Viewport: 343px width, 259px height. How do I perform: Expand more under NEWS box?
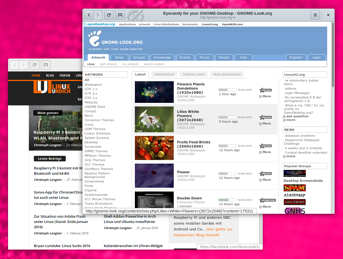coord(289,156)
